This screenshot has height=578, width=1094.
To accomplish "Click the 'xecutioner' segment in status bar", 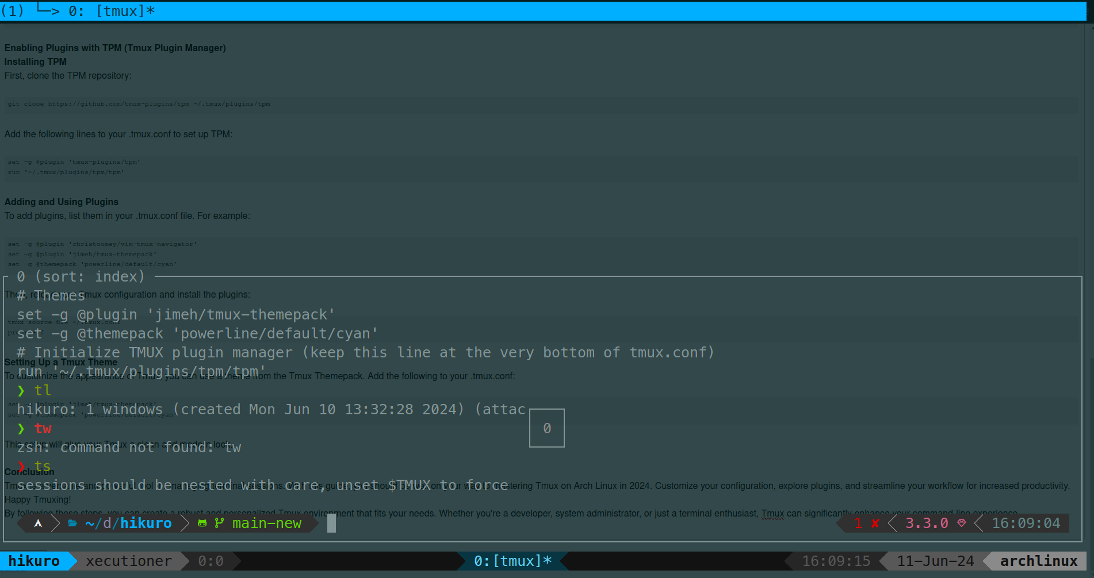I will tap(129, 561).
